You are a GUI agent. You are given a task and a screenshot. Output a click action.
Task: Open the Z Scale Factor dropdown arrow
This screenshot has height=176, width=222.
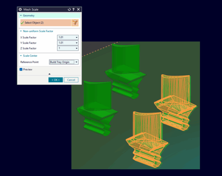click(77, 48)
